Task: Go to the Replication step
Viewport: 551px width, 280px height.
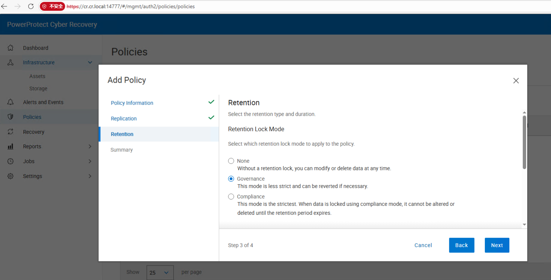Action: [x=124, y=118]
